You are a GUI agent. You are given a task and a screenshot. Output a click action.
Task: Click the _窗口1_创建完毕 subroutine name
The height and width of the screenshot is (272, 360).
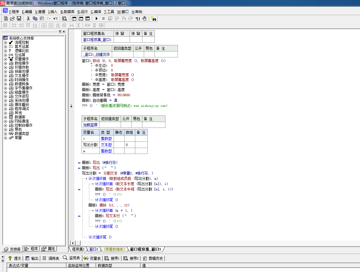tap(97, 54)
